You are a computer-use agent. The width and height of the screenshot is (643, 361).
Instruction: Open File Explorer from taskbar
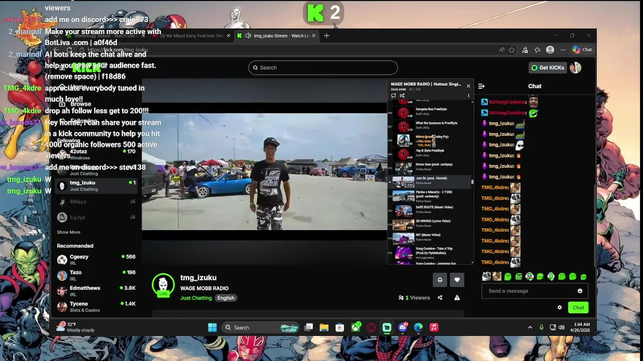(x=324, y=327)
